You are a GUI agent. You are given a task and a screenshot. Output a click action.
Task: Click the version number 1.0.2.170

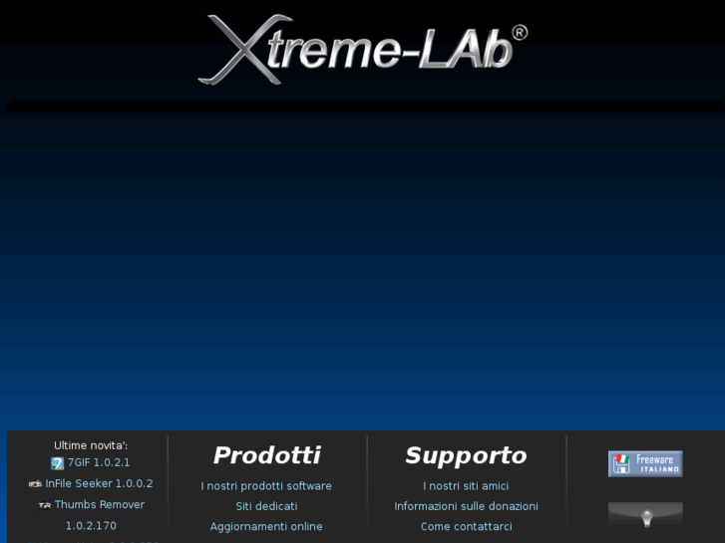click(91, 526)
